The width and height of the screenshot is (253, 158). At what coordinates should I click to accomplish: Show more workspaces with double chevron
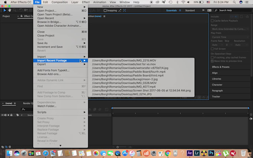click(203, 10)
